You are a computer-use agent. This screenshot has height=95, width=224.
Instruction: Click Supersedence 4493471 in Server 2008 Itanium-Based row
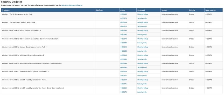pyautogui.click(x=208, y=47)
